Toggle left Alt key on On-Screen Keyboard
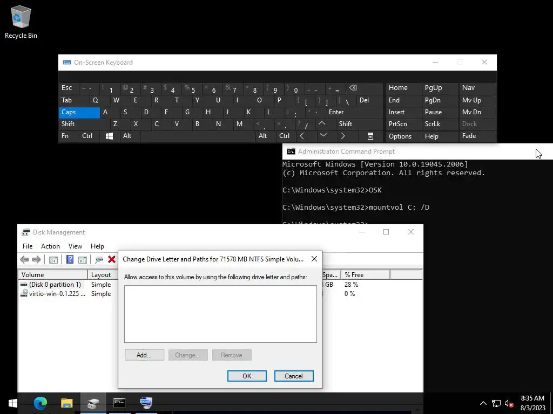This screenshot has height=414, width=553. point(130,136)
